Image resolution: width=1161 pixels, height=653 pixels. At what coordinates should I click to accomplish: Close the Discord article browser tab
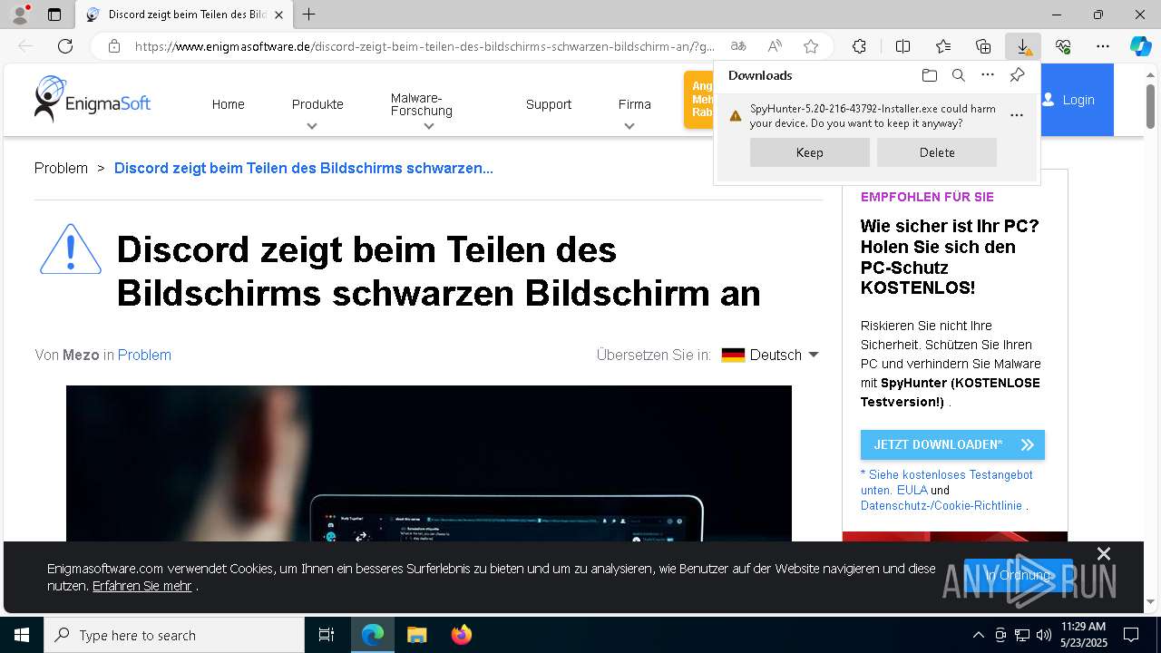click(279, 15)
